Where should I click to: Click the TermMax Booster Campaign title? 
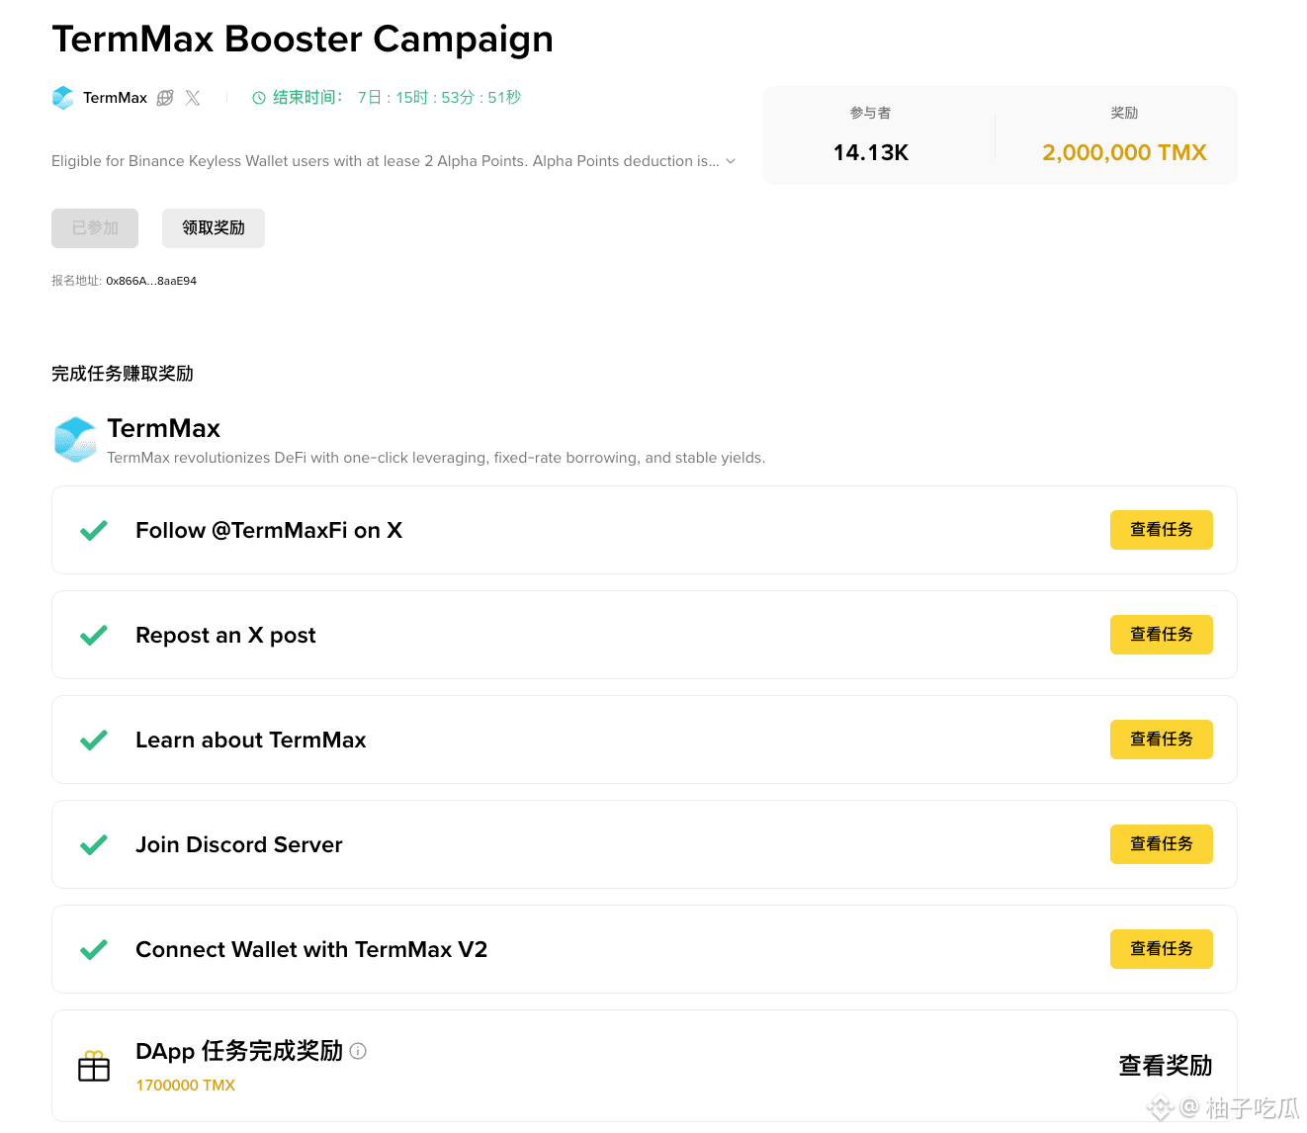coord(303,40)
